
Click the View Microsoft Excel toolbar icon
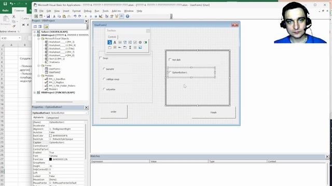[x=36, y=16]
